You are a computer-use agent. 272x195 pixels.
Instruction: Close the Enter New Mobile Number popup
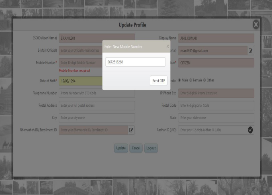tap(168, 47)
